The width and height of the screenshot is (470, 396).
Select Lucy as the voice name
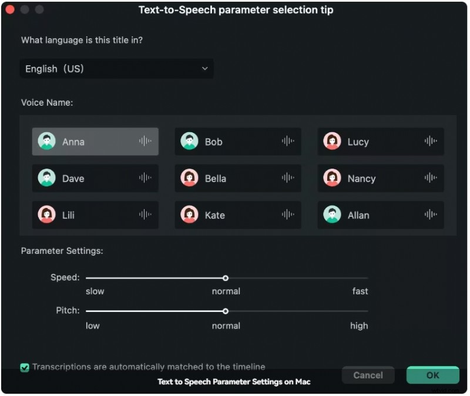coord(380,142)
